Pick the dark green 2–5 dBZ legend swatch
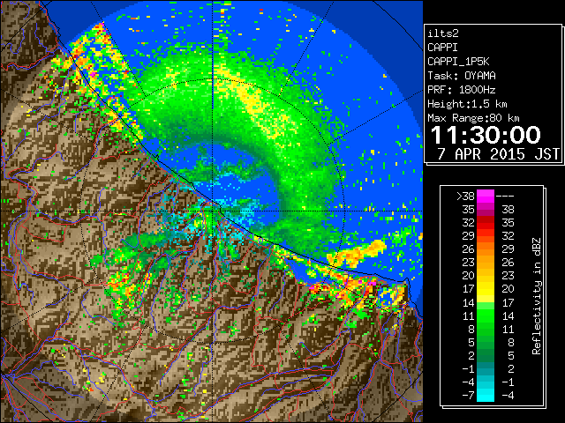565x423 pixels. 486,355
